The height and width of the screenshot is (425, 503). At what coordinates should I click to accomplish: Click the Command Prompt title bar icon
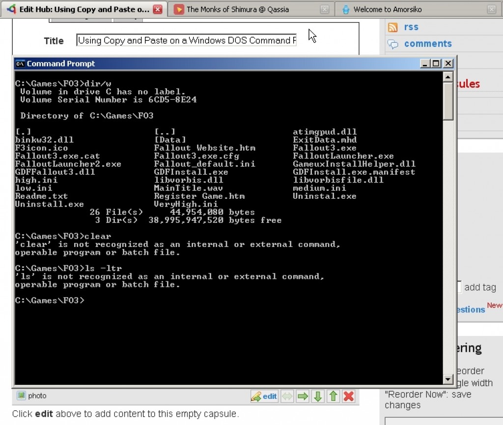20,63
